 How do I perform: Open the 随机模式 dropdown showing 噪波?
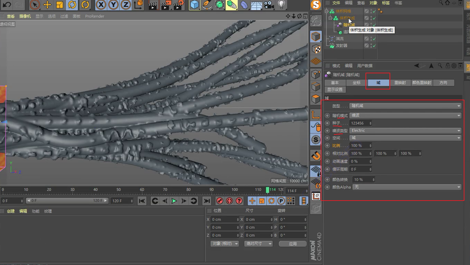click(x=405, y=115)
